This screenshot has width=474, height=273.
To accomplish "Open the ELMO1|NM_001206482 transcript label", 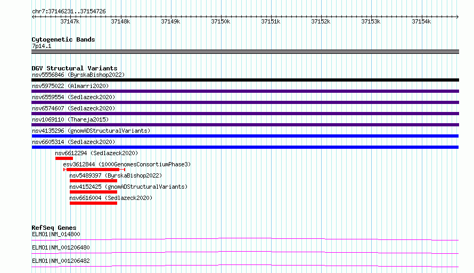I will tap(61, 261).
